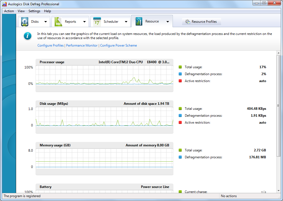The image size is (283, 201).
Task: Minimize the Disk Defrag window
Action: click(256, 3)
